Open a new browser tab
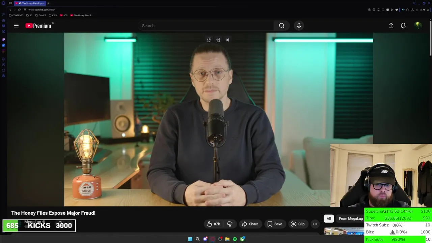The image size is (432, 243). click(48, 3)
